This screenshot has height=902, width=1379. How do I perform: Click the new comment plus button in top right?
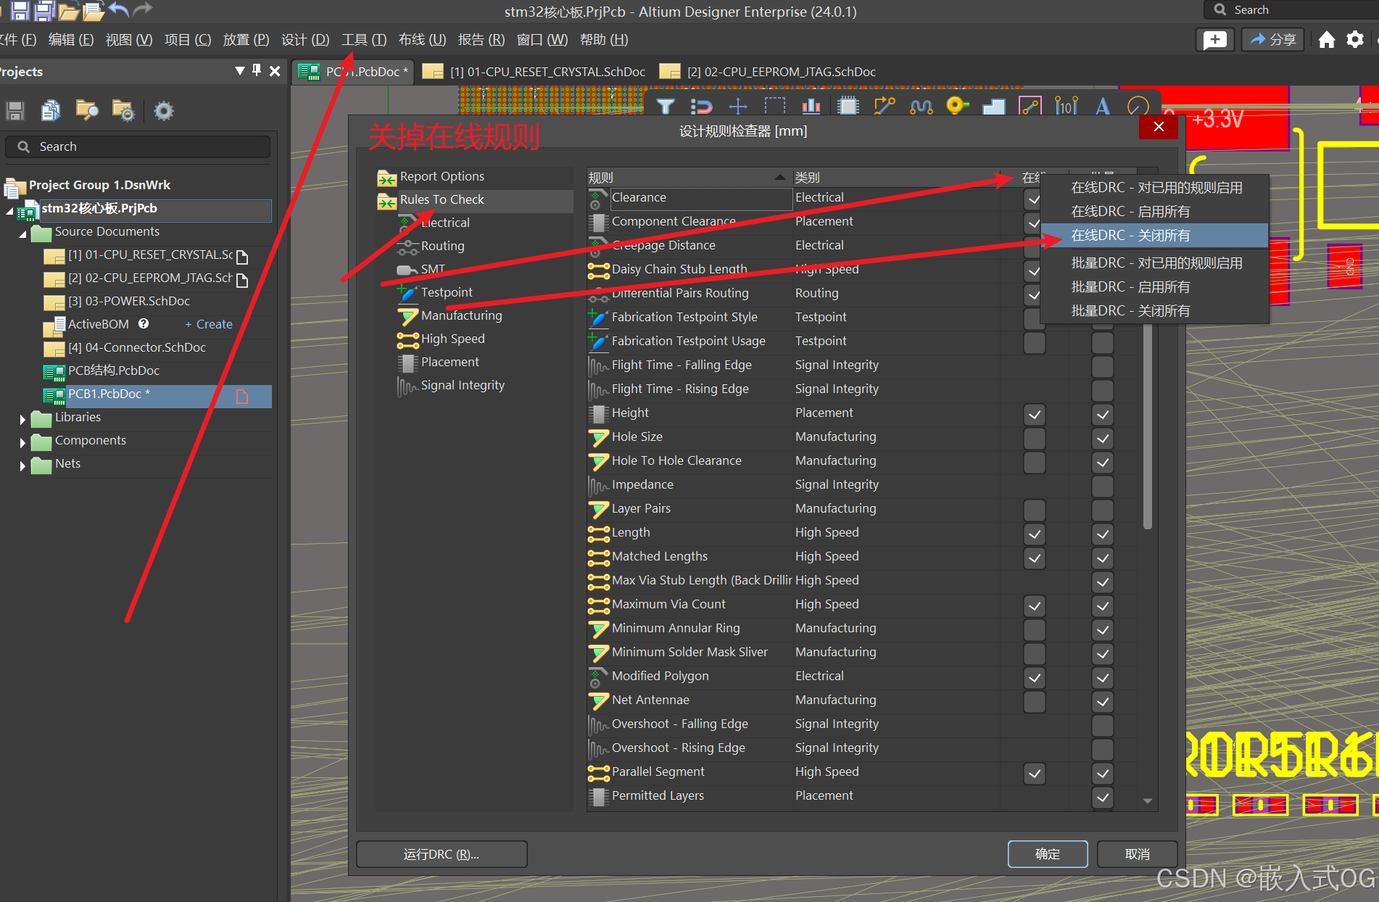click(1215, 39)
